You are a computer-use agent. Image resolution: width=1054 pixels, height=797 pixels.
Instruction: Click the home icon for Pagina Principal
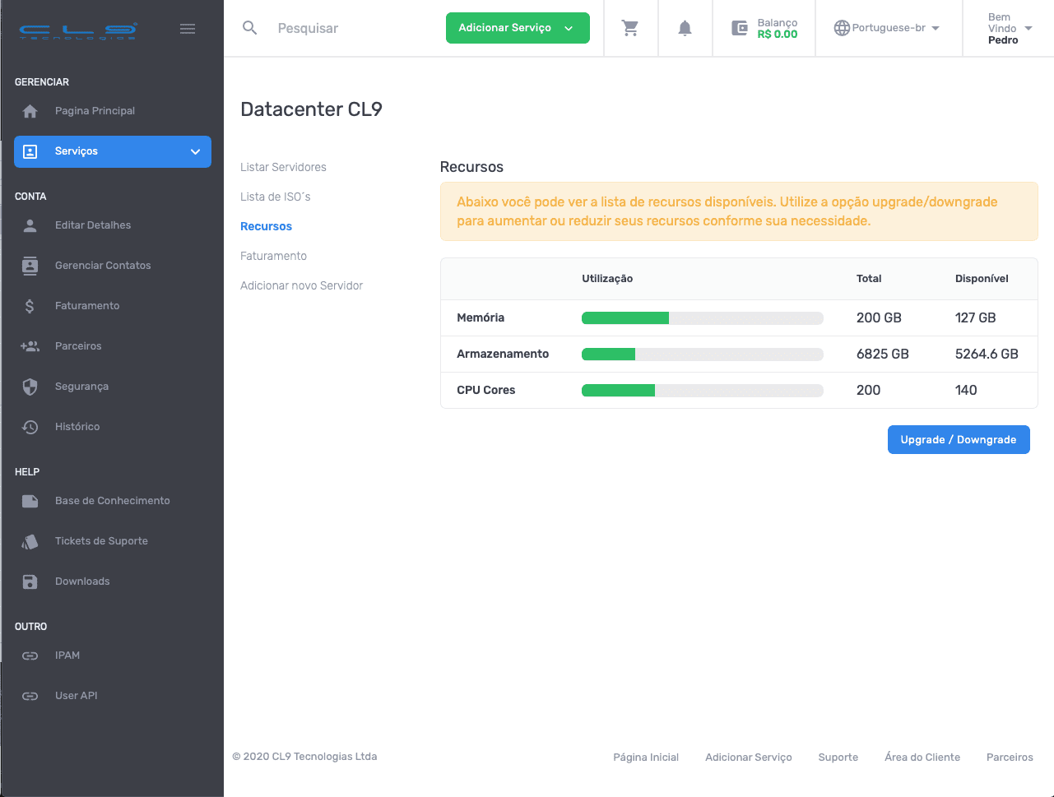(30, 111)
